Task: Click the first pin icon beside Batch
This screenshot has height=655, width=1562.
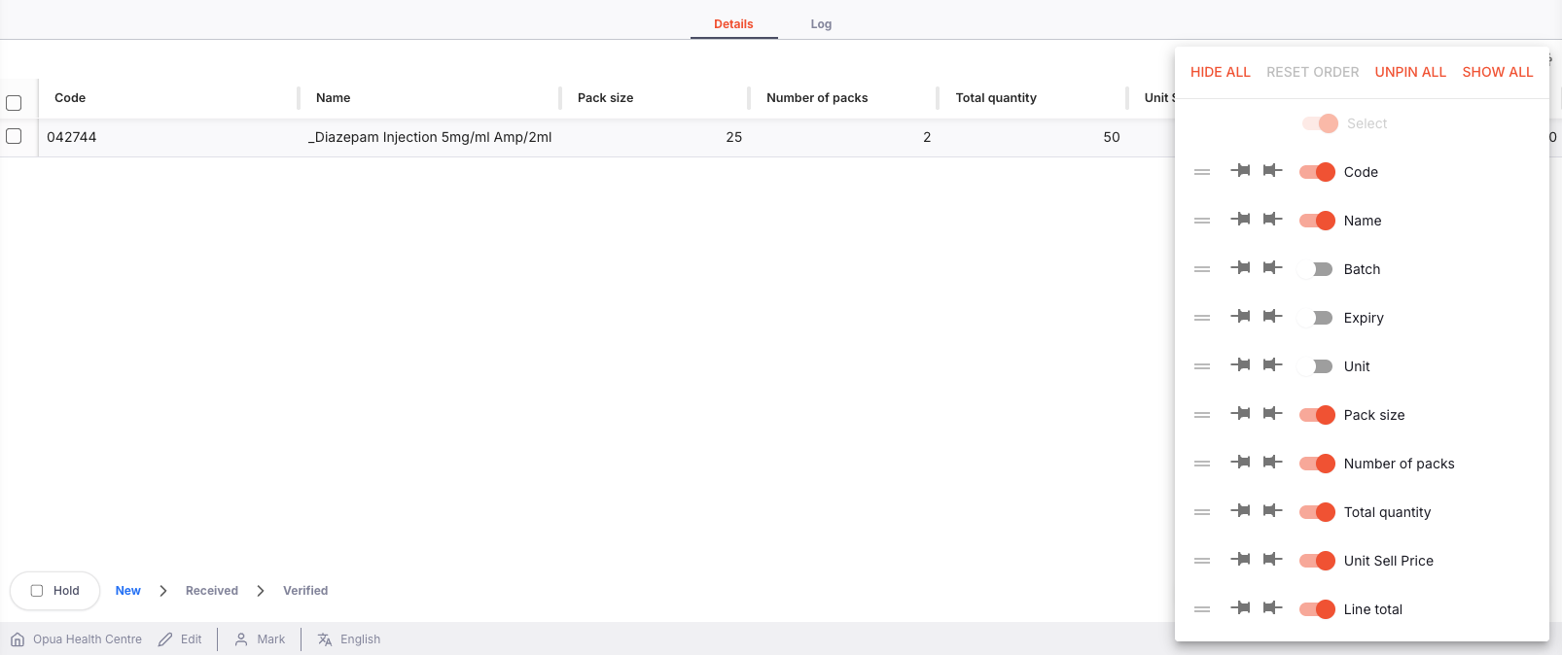Action: [x=1240, y=268]
